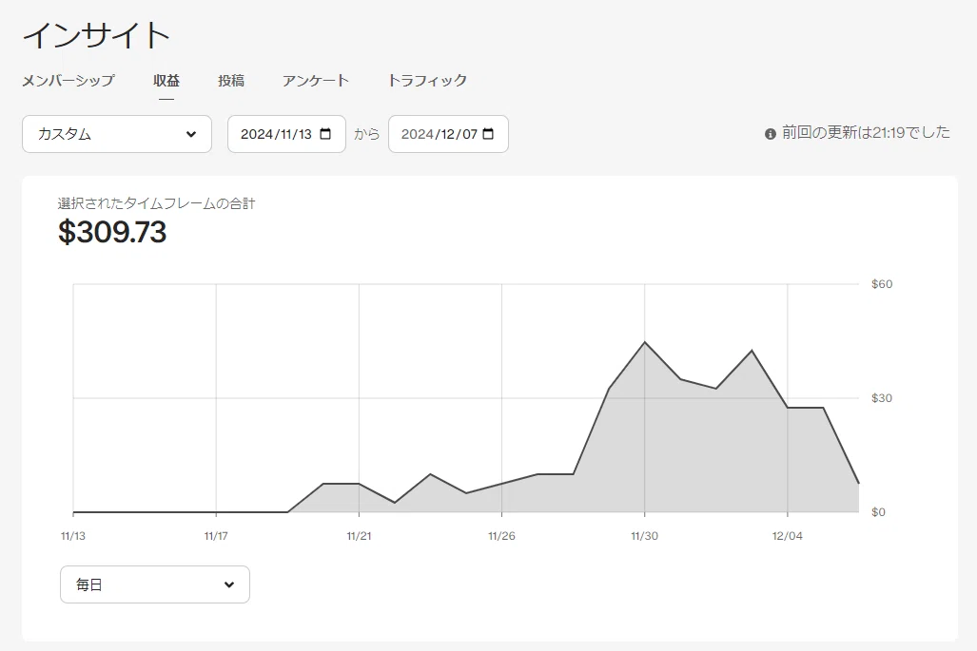Click the から text between date fields
The width and height of the screenshot is (977, 651).
[367, 134]
